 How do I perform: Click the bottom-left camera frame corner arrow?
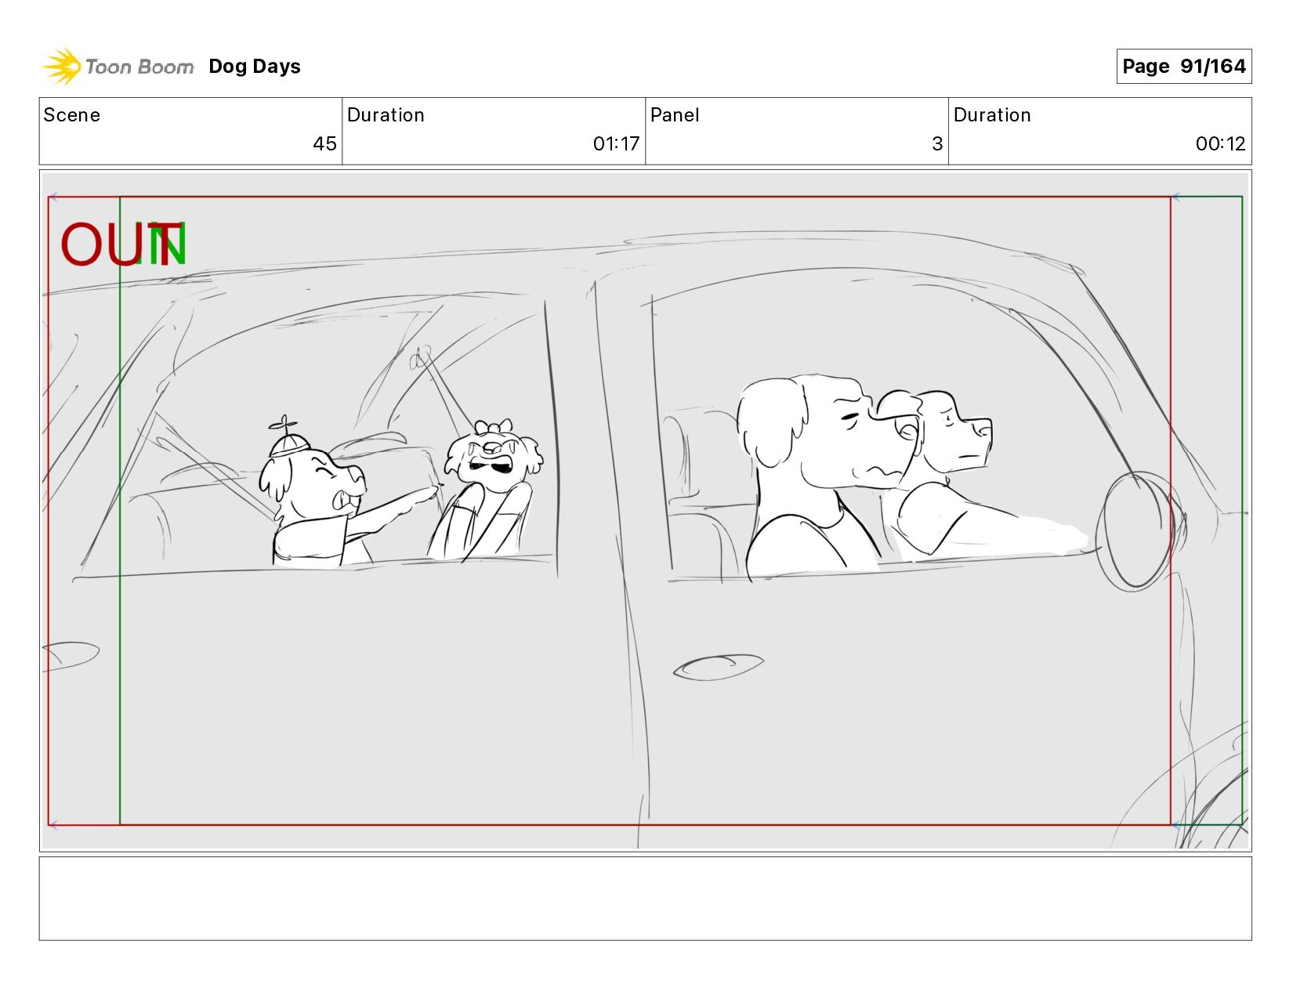[53, 824]
